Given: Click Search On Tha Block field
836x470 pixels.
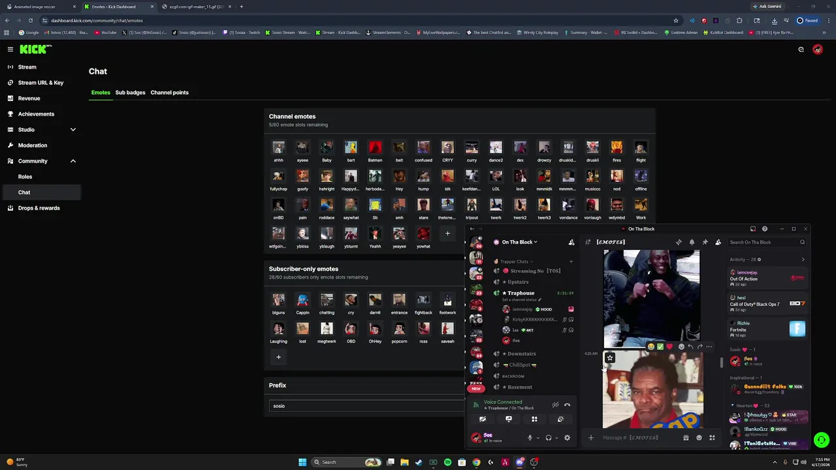Looking at the screenshot, I should coord(767,242).
